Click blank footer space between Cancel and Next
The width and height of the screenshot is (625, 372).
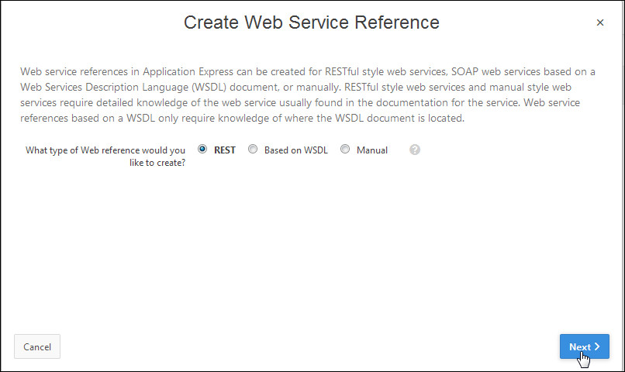[x=310, y=346]
